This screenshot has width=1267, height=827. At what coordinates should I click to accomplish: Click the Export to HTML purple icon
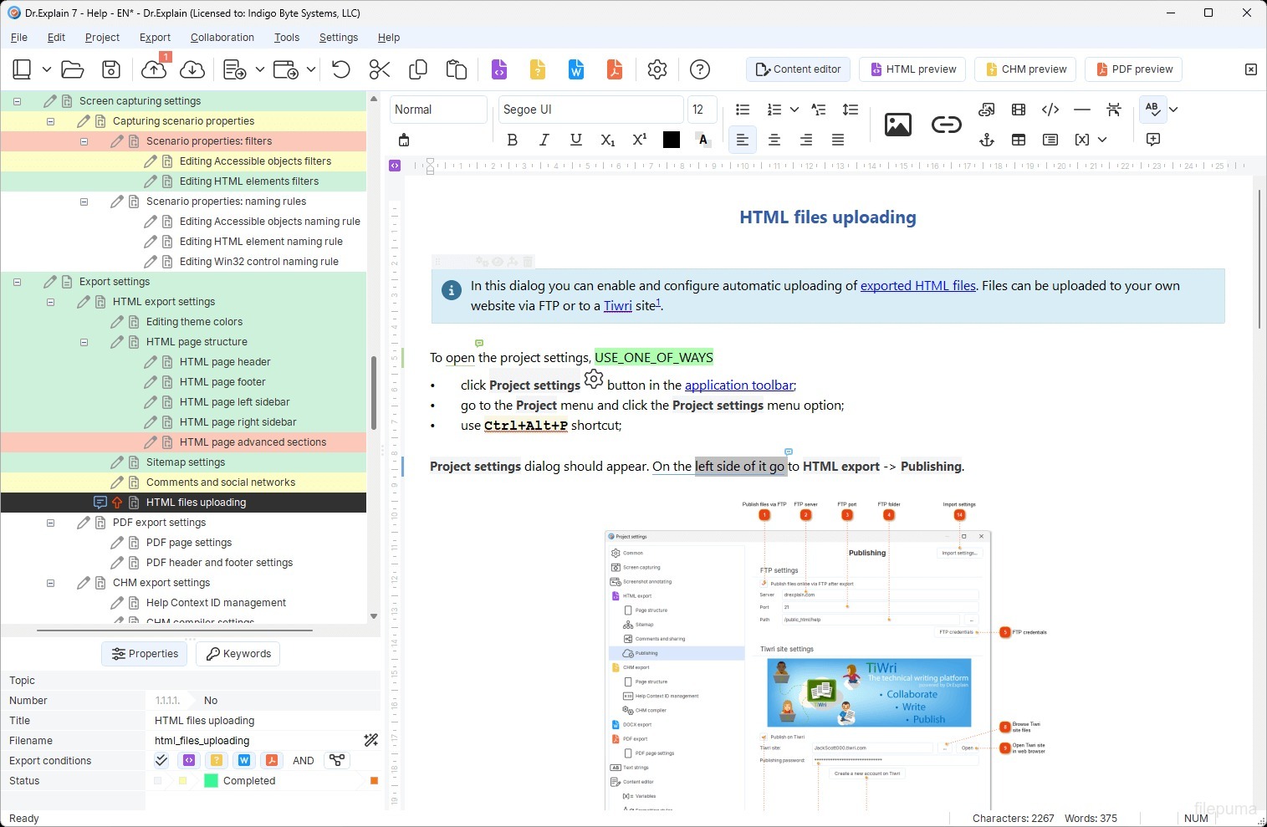click(x=499, y=69)
